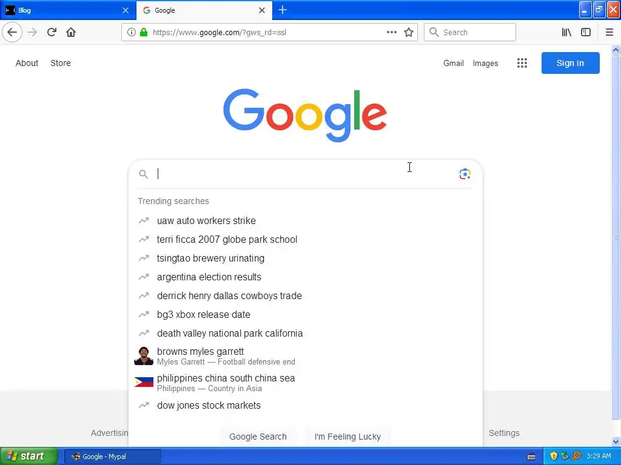Click scrollbar down arrow on page

[616, 441]
